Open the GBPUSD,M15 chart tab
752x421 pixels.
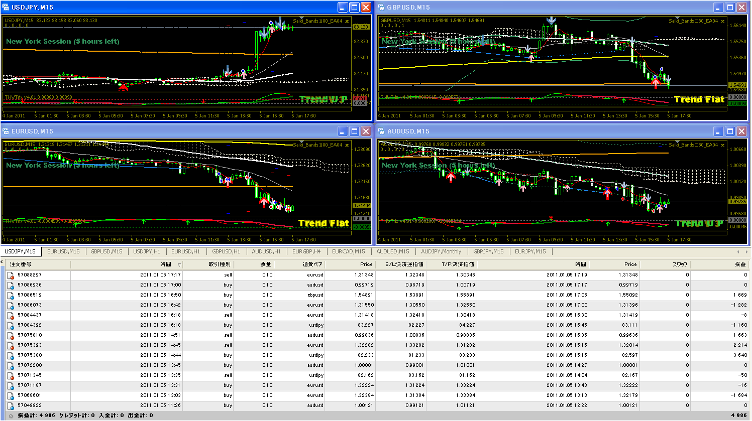point(106,251)
